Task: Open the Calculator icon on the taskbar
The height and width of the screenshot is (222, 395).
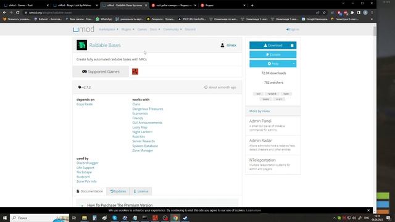Action: [94, 218]
